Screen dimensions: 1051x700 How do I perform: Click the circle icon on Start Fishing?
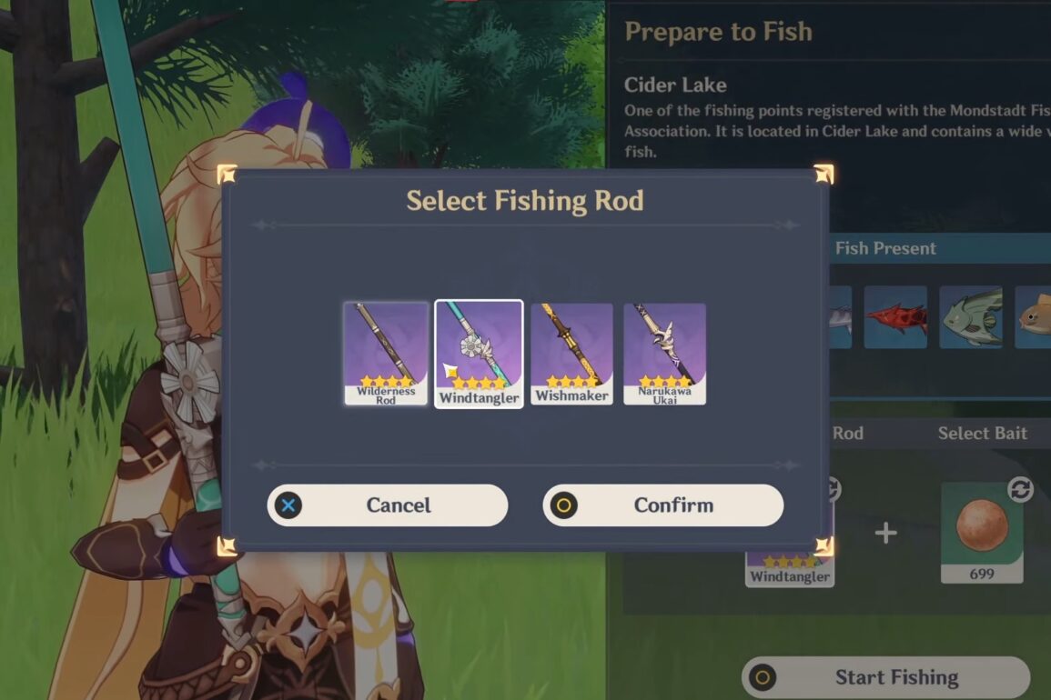763,677
